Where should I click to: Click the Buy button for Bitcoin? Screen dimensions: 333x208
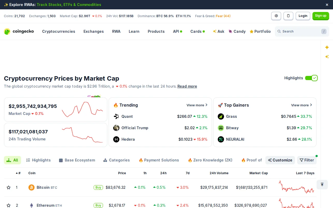[98, 187]
